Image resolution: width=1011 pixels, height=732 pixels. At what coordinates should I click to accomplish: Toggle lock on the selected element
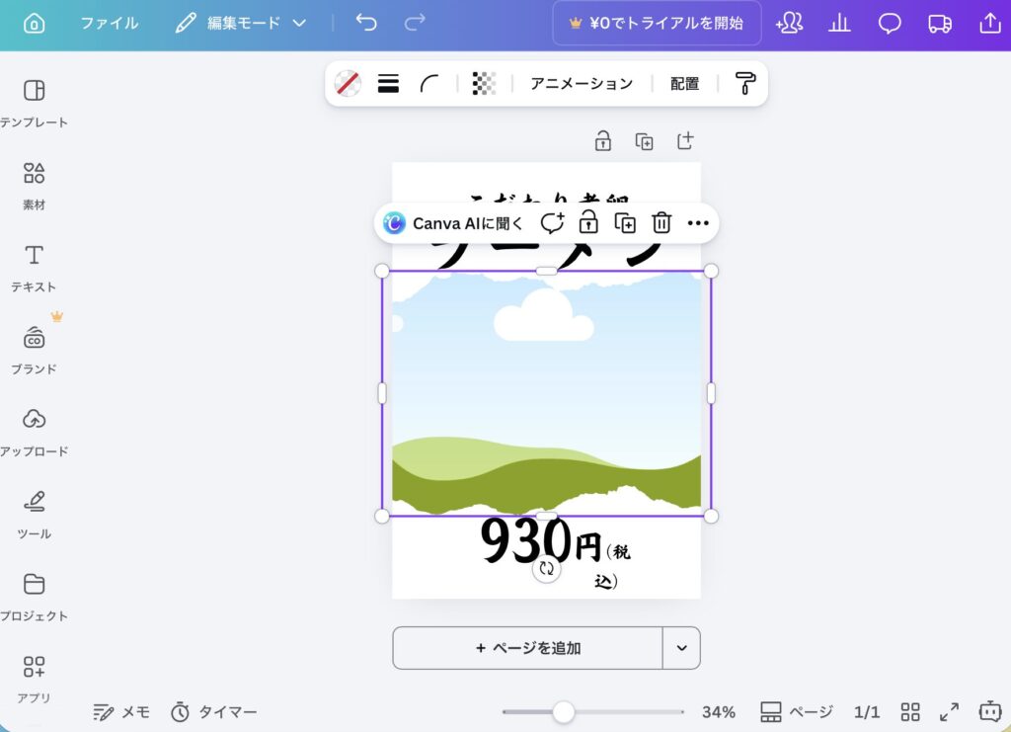(x=588, y=222)
